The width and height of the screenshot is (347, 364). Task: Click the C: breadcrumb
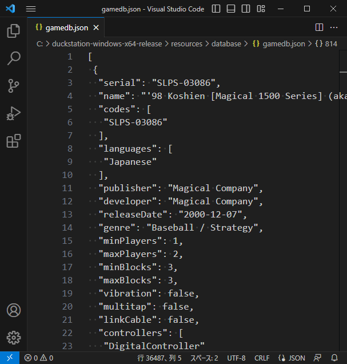point(39,44)
